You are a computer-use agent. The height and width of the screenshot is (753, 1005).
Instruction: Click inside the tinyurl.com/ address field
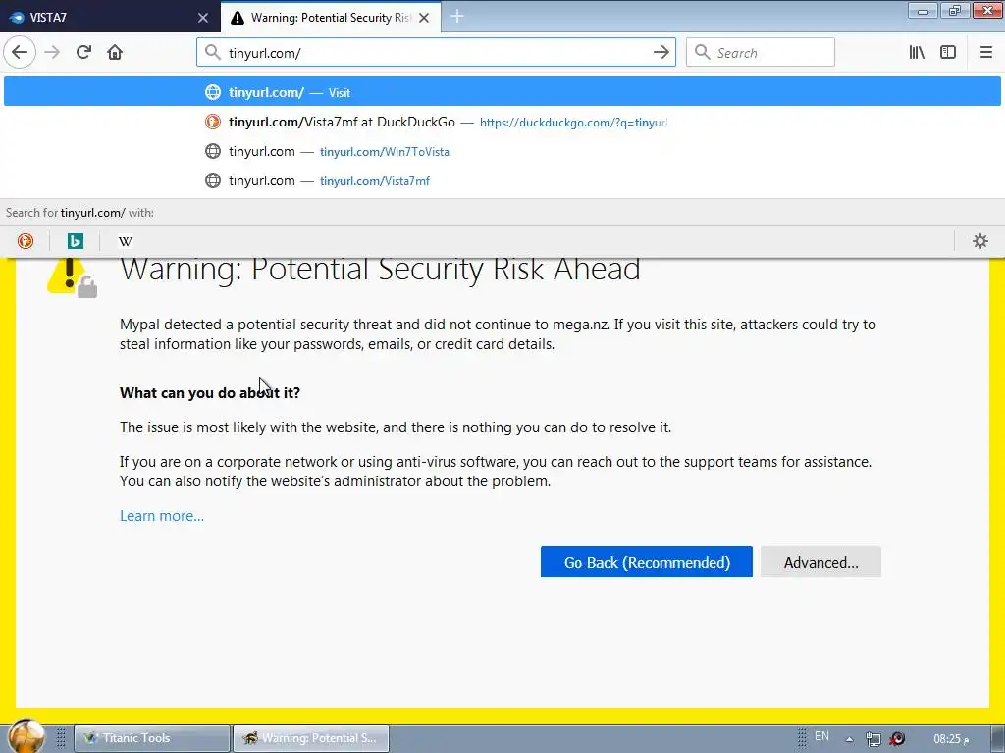point(436,53)
